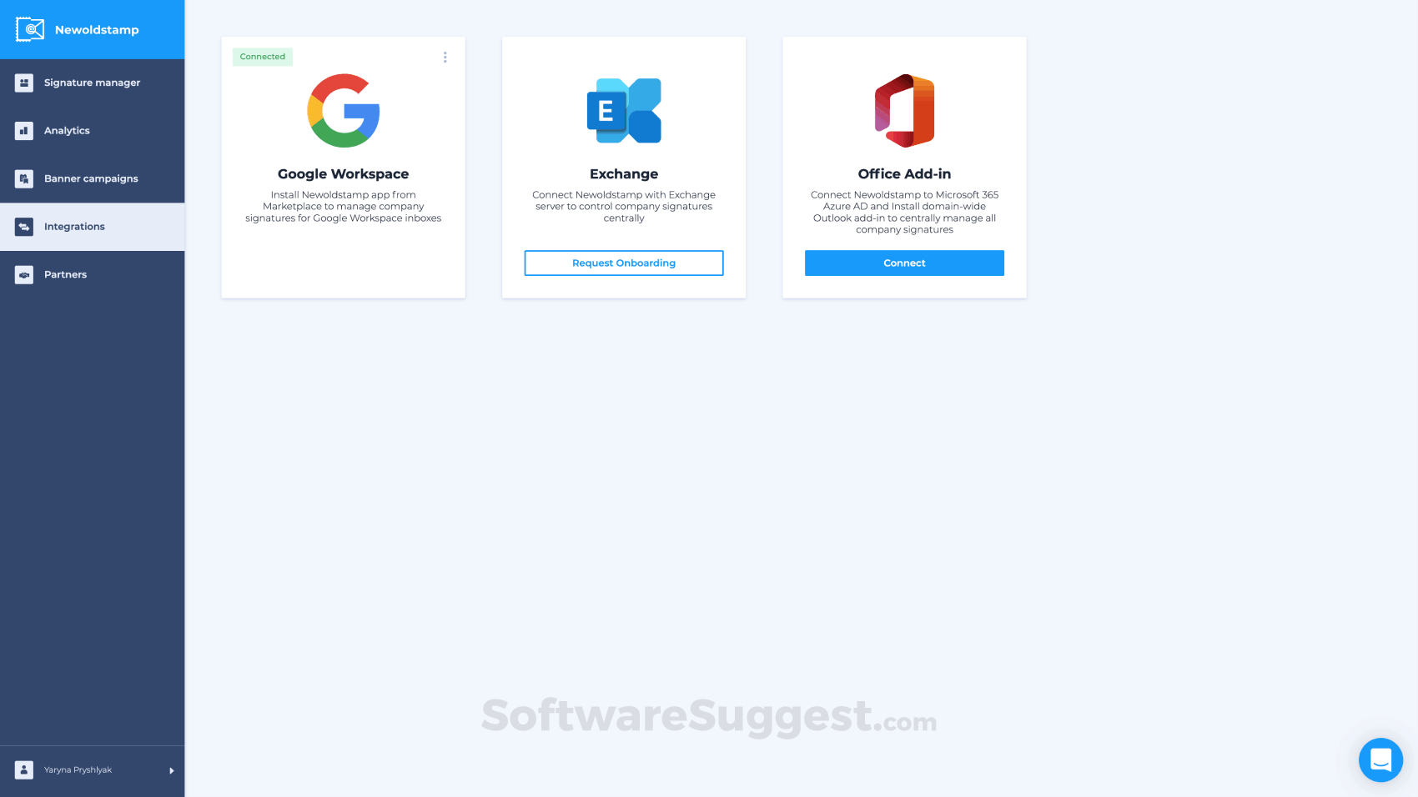Screen dimensions: 1418x797
Task: Expand the Yaryna Pryshlyak account arrow
Action: [172, 770]
